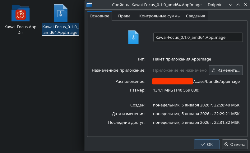Close the properties dialog with the X
The height and width of the screenshot is (153, 250).
tap(245, 5)
